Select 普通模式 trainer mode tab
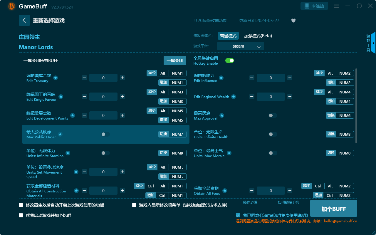 [228, 36]
